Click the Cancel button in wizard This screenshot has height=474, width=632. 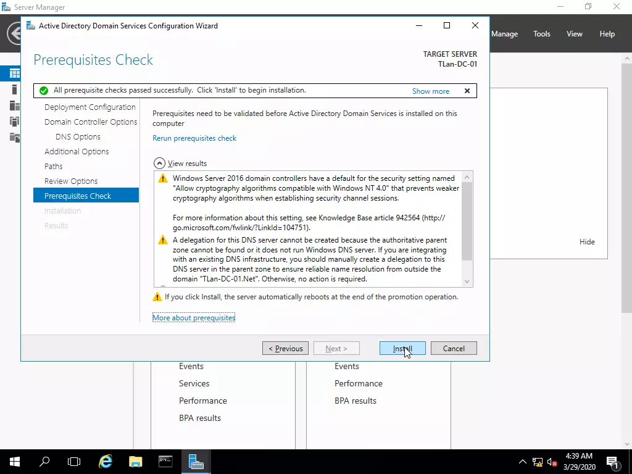coord(454,348)
